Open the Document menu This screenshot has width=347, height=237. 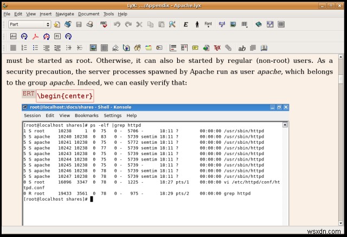point(88,14)
